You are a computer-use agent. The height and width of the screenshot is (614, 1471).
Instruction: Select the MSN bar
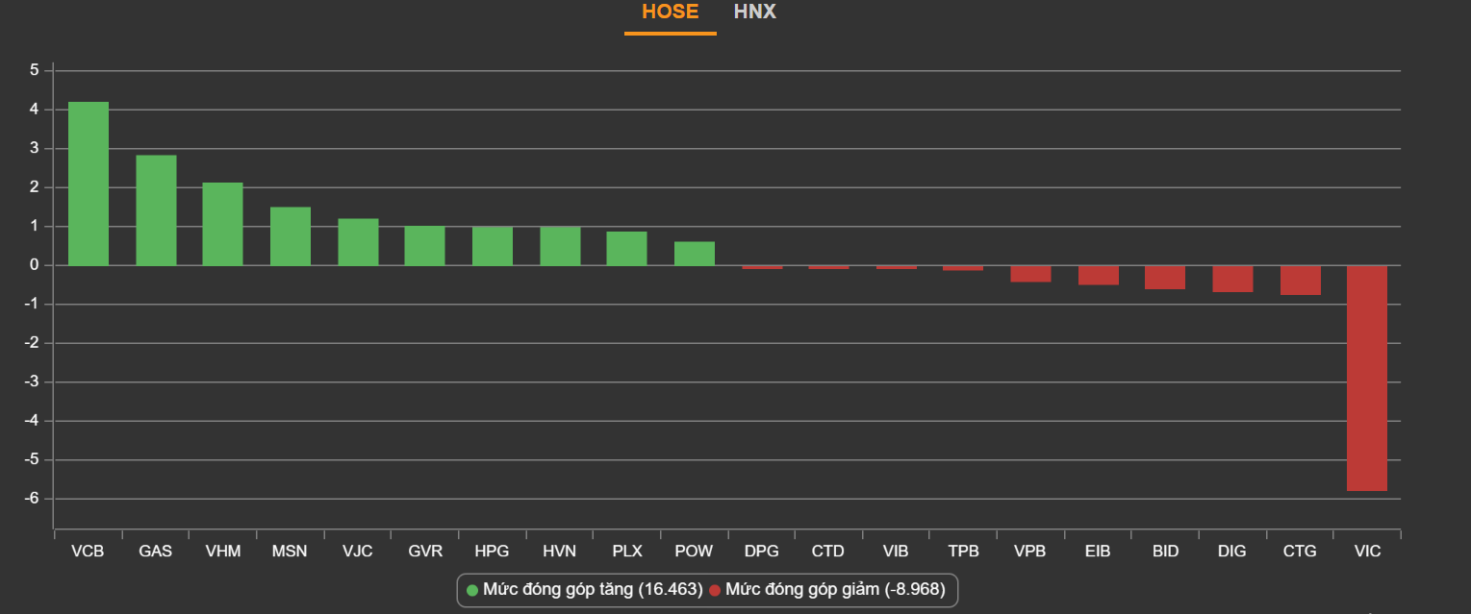291,236
